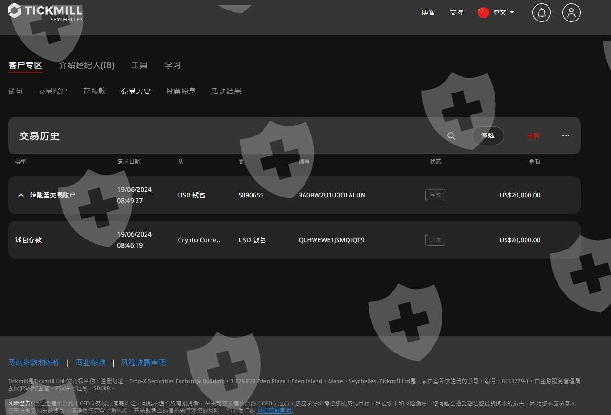
Task: Open the user profile icon
Action: coord(571,13)
